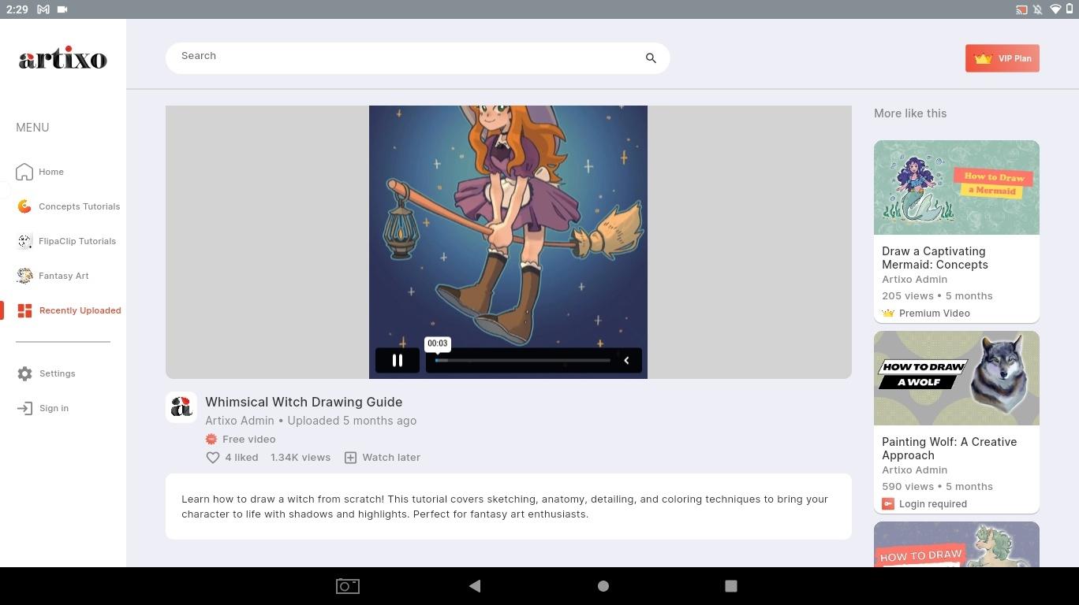The height and width of the screenshot is (605, 1079).
Task: Open the VIP Plan upgrade button
Action: tap(1002, 58)
